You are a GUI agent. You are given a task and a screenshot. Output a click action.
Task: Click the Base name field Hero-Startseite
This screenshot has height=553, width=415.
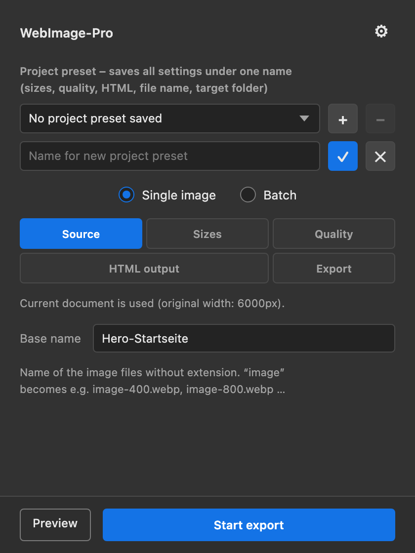244,338
